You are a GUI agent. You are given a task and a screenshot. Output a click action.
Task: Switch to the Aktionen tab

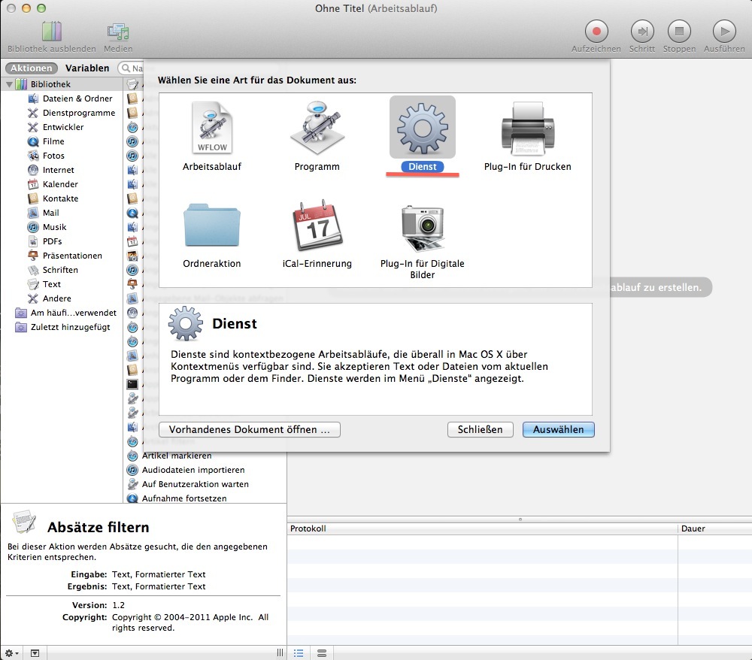32,68
